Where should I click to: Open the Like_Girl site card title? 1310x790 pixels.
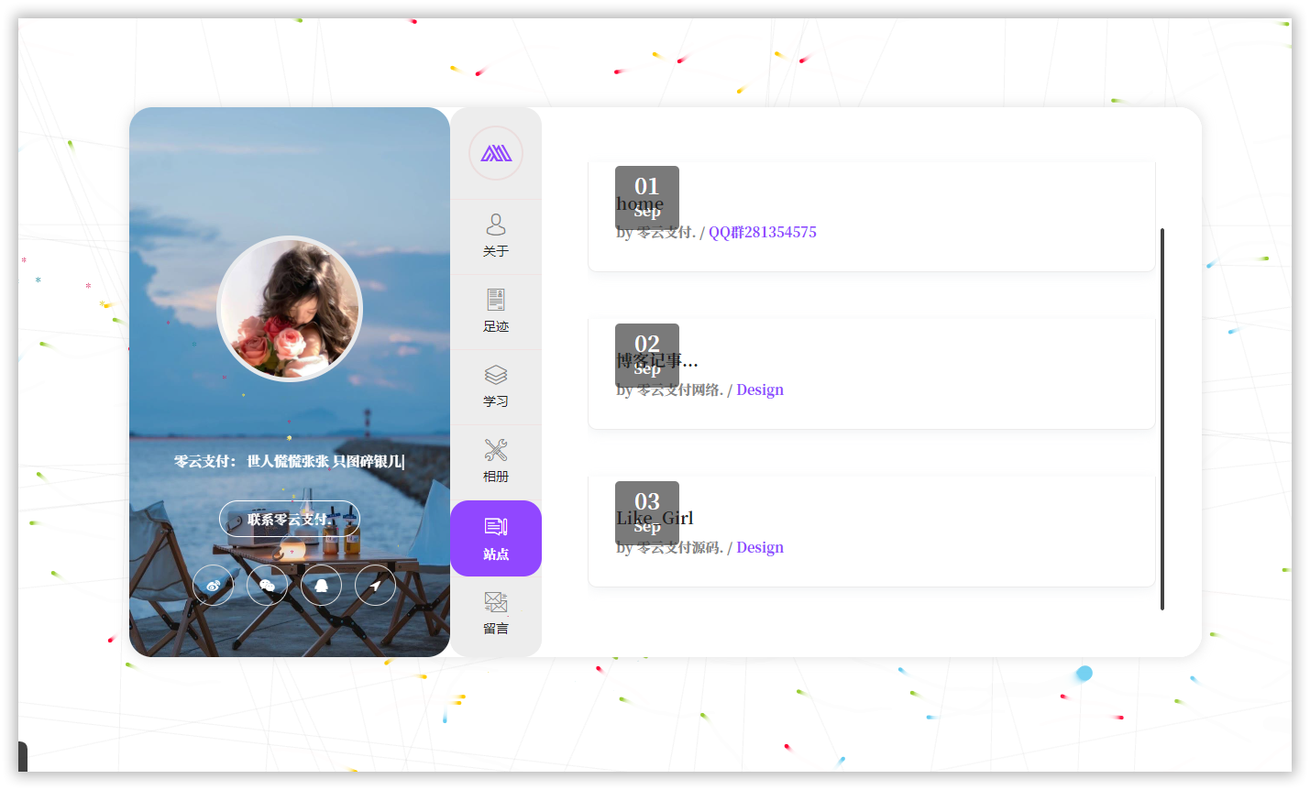[655, 518]
